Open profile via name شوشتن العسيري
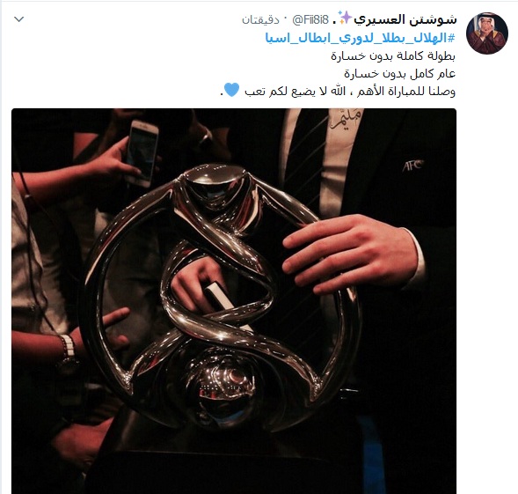Image resolution: width=518 pixels, height=494 pixels. [405, 19]
